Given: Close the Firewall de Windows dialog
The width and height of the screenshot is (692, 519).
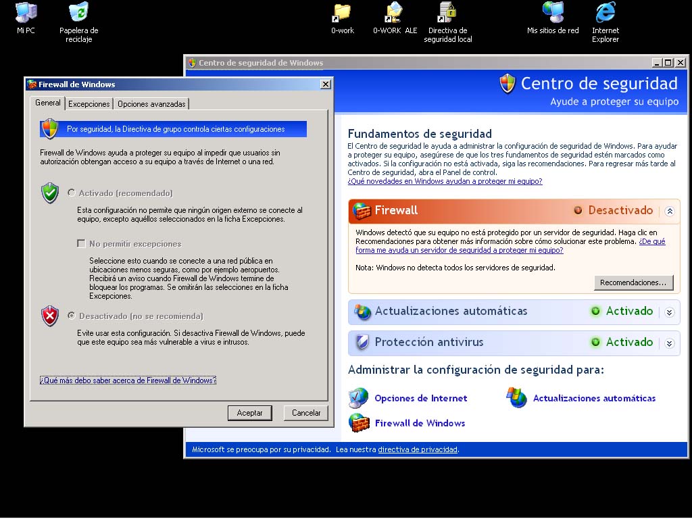Looking at the screenshot, I should (x=325, y=84).
